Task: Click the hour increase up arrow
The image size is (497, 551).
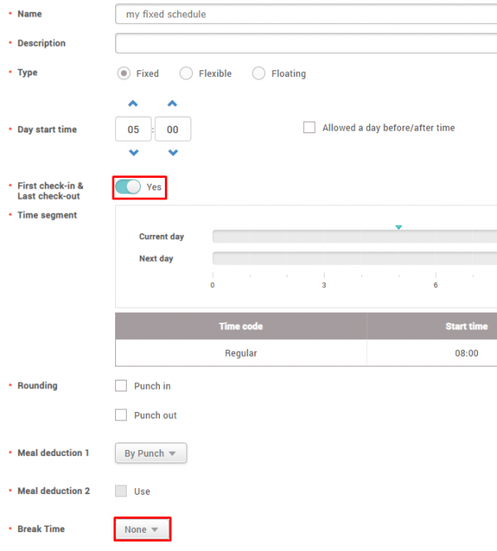Action: tap(133, 103)
